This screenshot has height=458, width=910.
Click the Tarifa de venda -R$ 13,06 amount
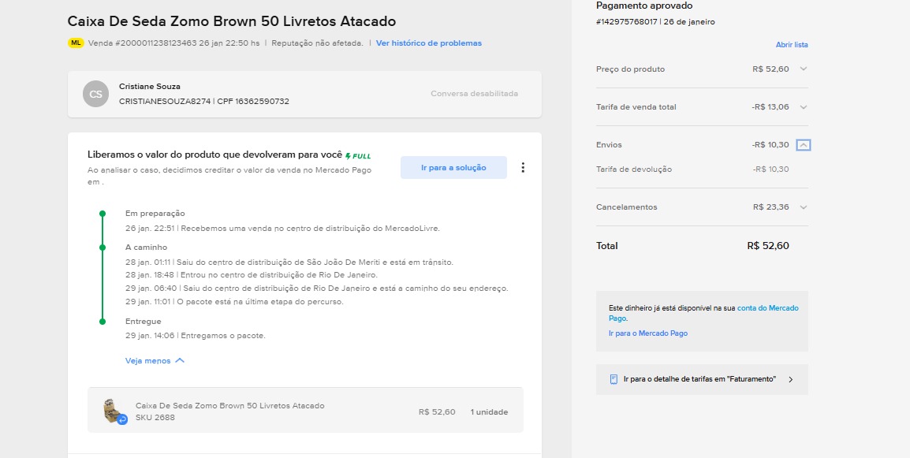[770, 106]
